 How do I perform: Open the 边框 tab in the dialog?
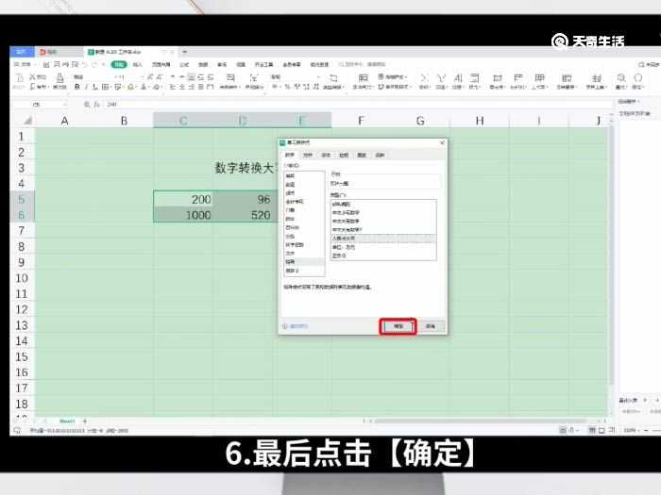coord(344,155)
